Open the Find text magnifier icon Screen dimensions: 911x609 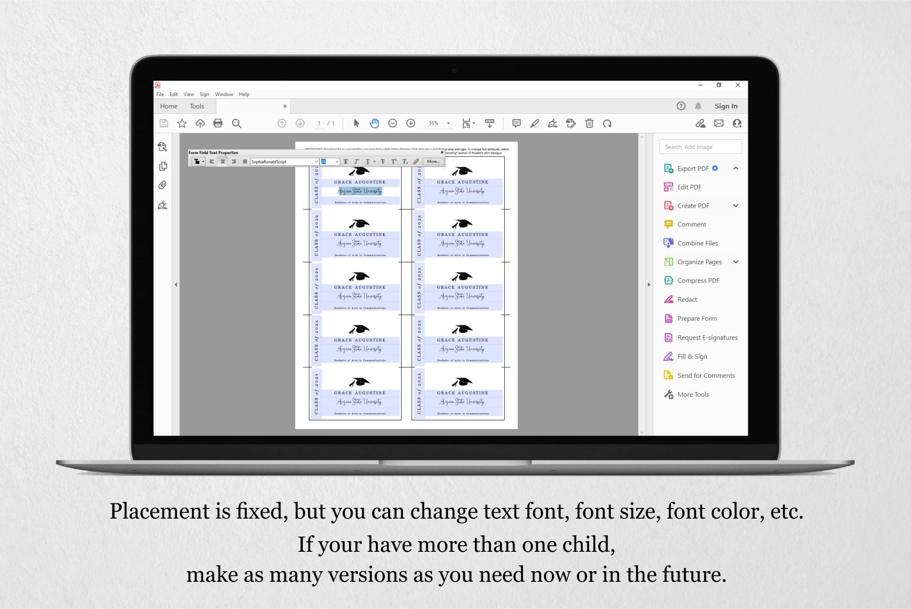pos(237,123)
